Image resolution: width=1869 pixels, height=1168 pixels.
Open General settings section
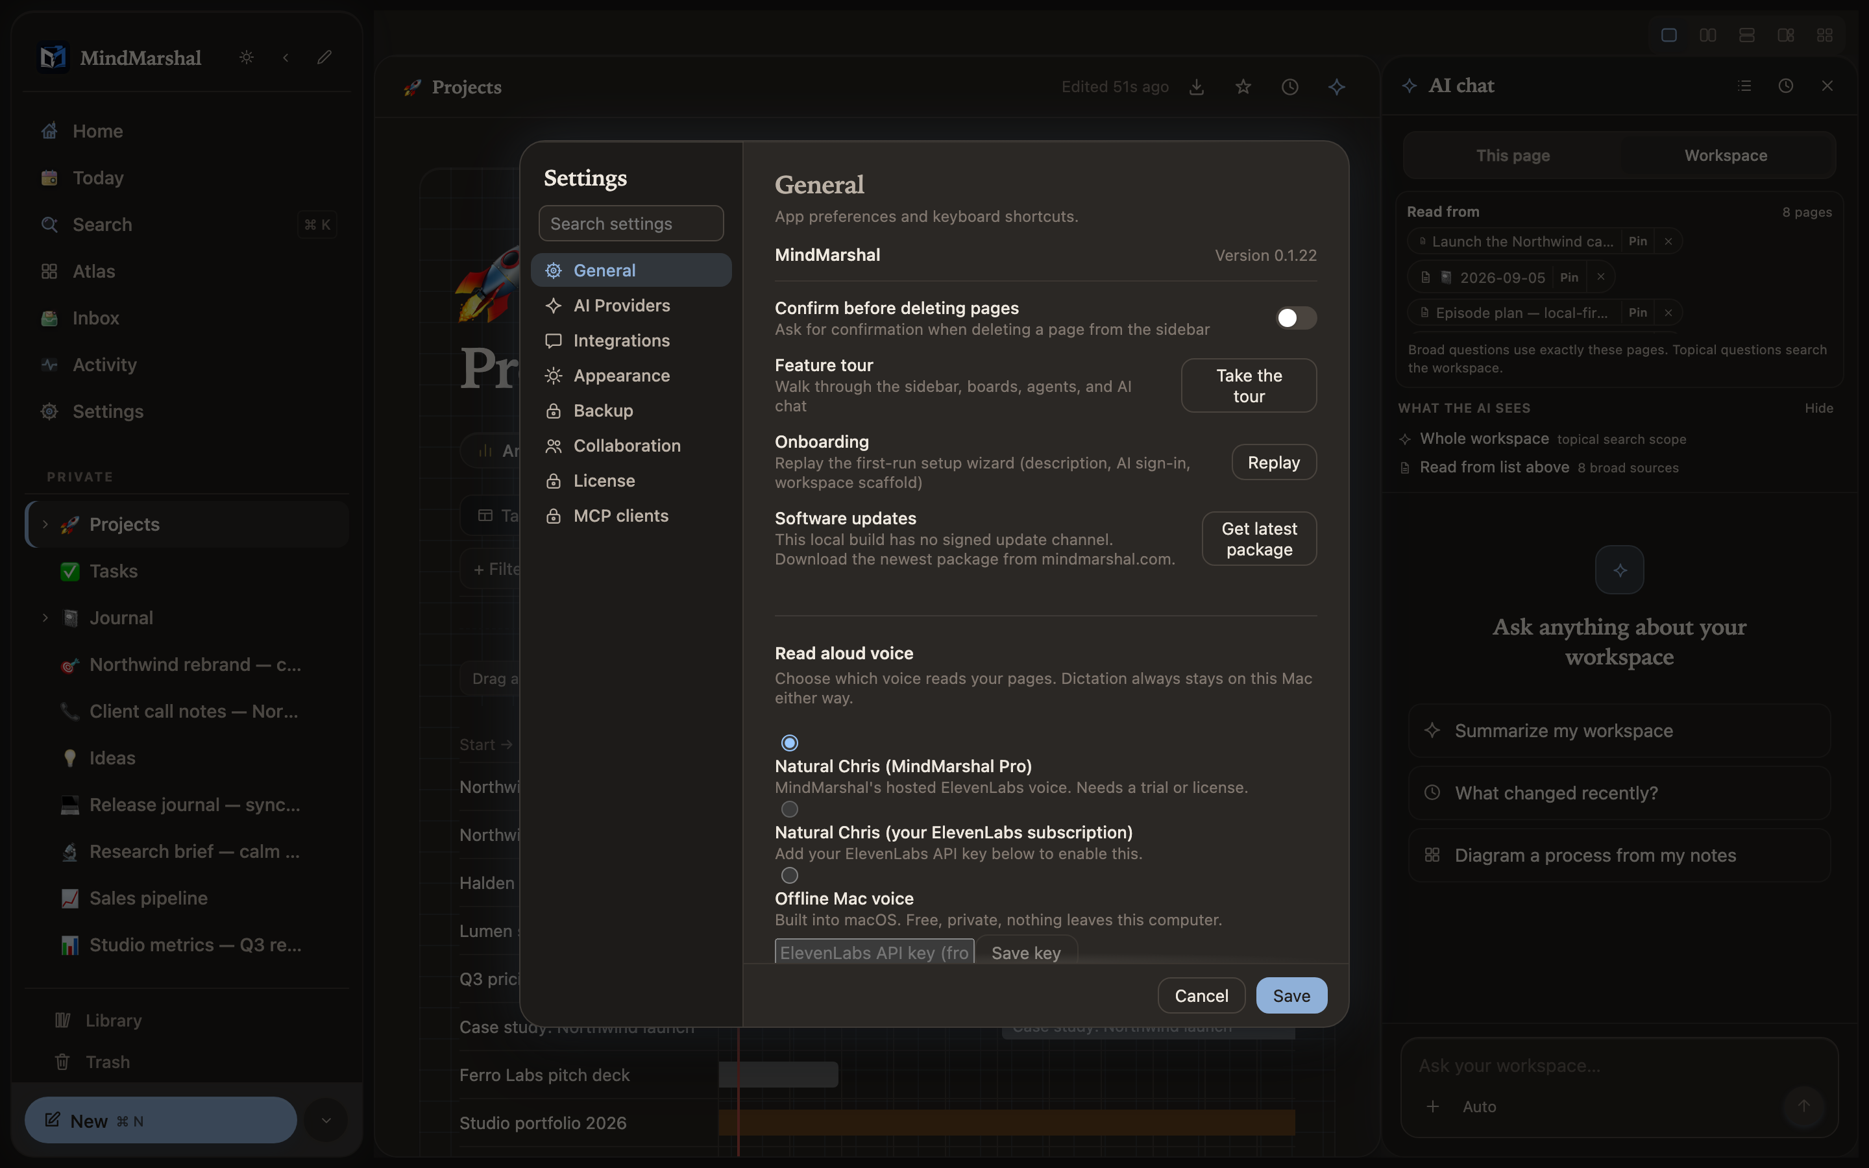coord(631,271)
